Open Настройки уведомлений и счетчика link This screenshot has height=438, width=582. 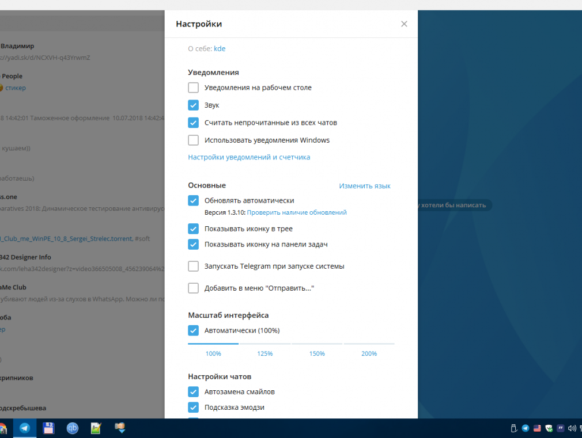point(249,157)
